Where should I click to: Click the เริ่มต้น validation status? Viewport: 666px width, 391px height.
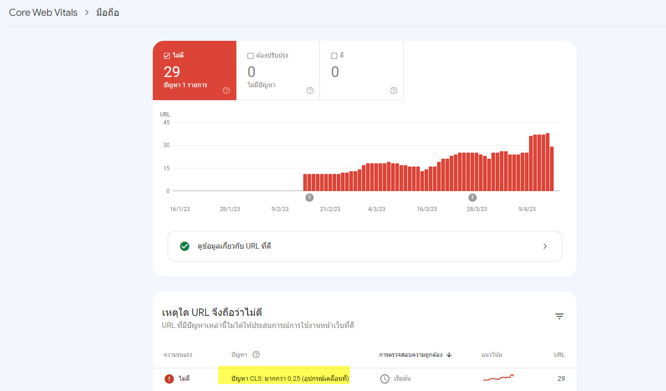[x=402, y=379]
